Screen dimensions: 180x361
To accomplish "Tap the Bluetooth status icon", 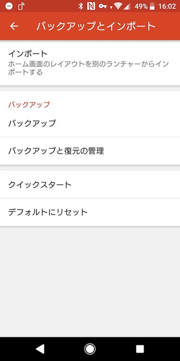I will 80,6.
